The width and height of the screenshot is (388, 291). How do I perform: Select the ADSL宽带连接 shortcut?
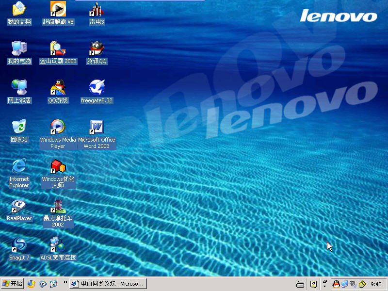tap(58, 245)
